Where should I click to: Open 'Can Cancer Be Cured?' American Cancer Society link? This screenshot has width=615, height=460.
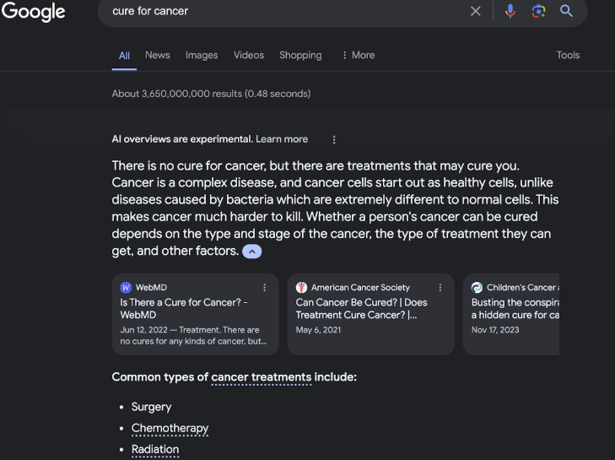[361, 309]
